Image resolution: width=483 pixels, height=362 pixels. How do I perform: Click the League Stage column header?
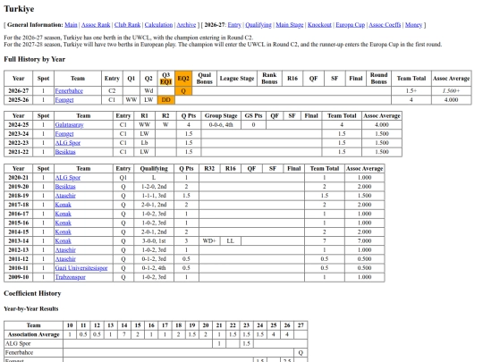[237, 79]
